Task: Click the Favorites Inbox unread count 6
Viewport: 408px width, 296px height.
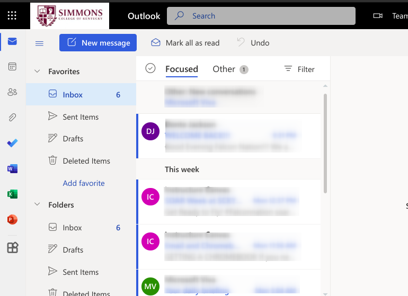Action: (x=118, y=95)
